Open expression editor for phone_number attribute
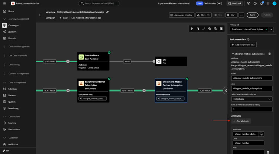279x154 pixels. 262,134
